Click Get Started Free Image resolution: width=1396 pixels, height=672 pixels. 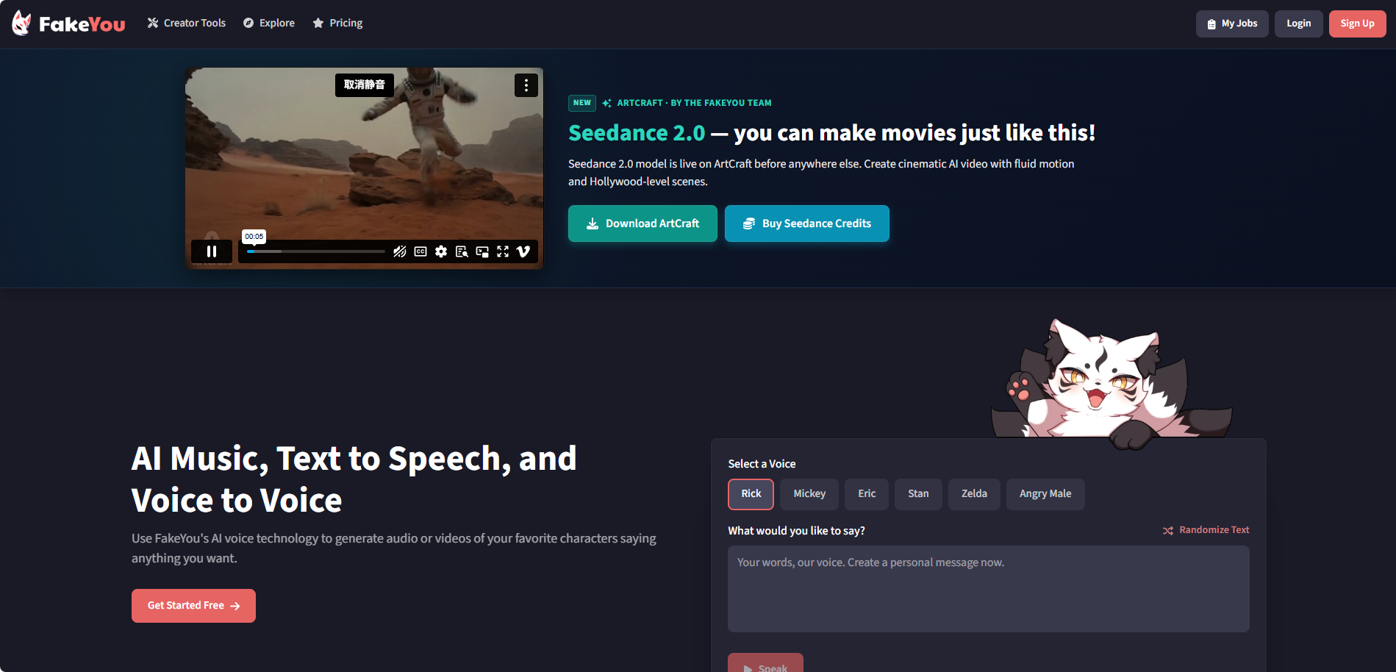click(x=193, y=606)
